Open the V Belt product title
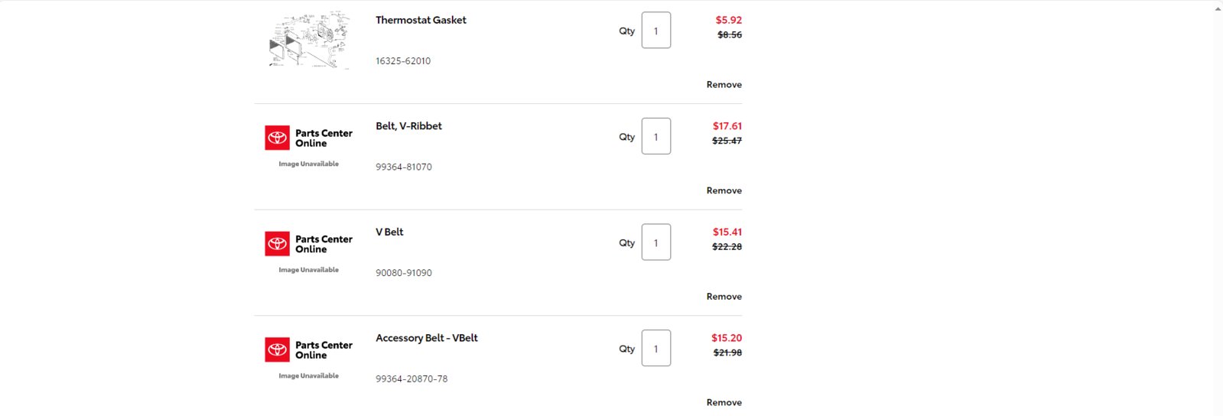 (389, 232)
